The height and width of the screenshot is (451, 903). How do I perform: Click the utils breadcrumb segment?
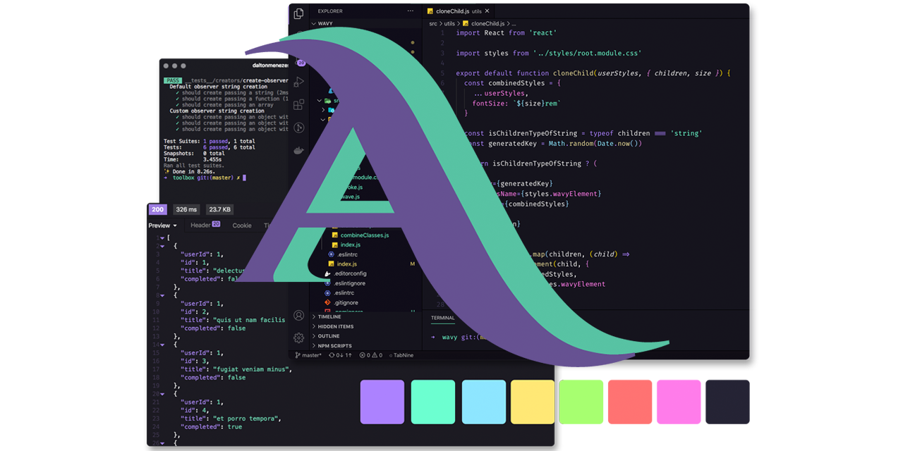tap(449, 23)
